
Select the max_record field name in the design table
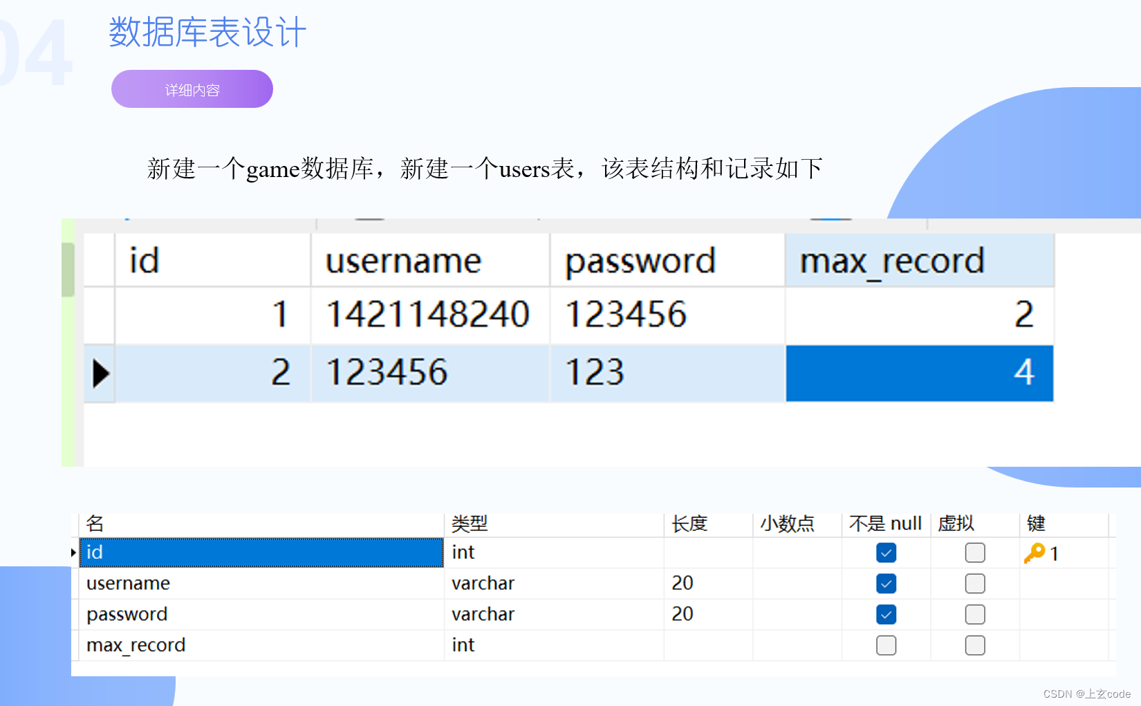[x=261, y=645]
